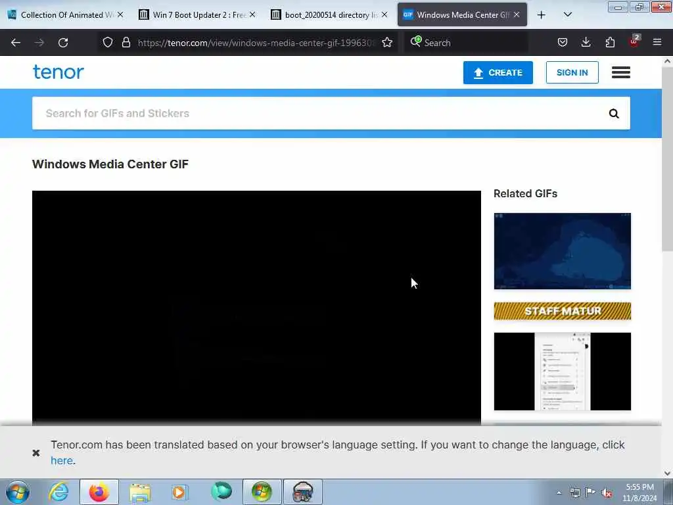This screenshot has height=505, width=673.
Task: Click the Related GIFs heading
Action: [x=525, y=194]
